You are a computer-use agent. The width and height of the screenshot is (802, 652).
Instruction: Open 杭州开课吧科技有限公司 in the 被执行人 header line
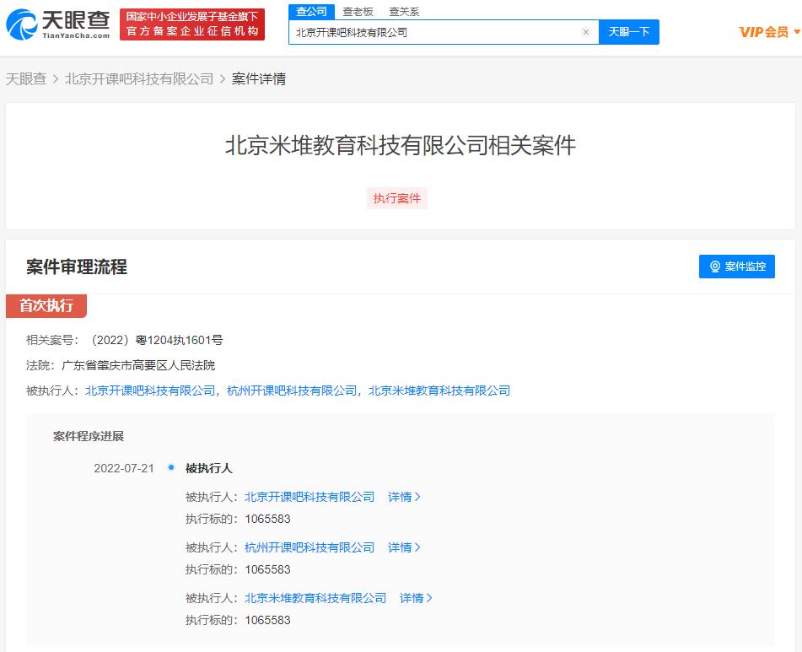[292, 391]
